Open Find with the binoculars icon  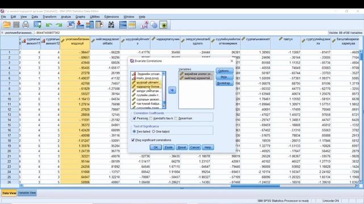click(111, 24)
